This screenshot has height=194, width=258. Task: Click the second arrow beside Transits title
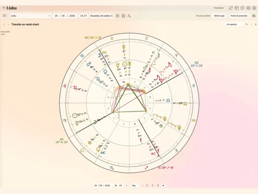tap(8, 24)
